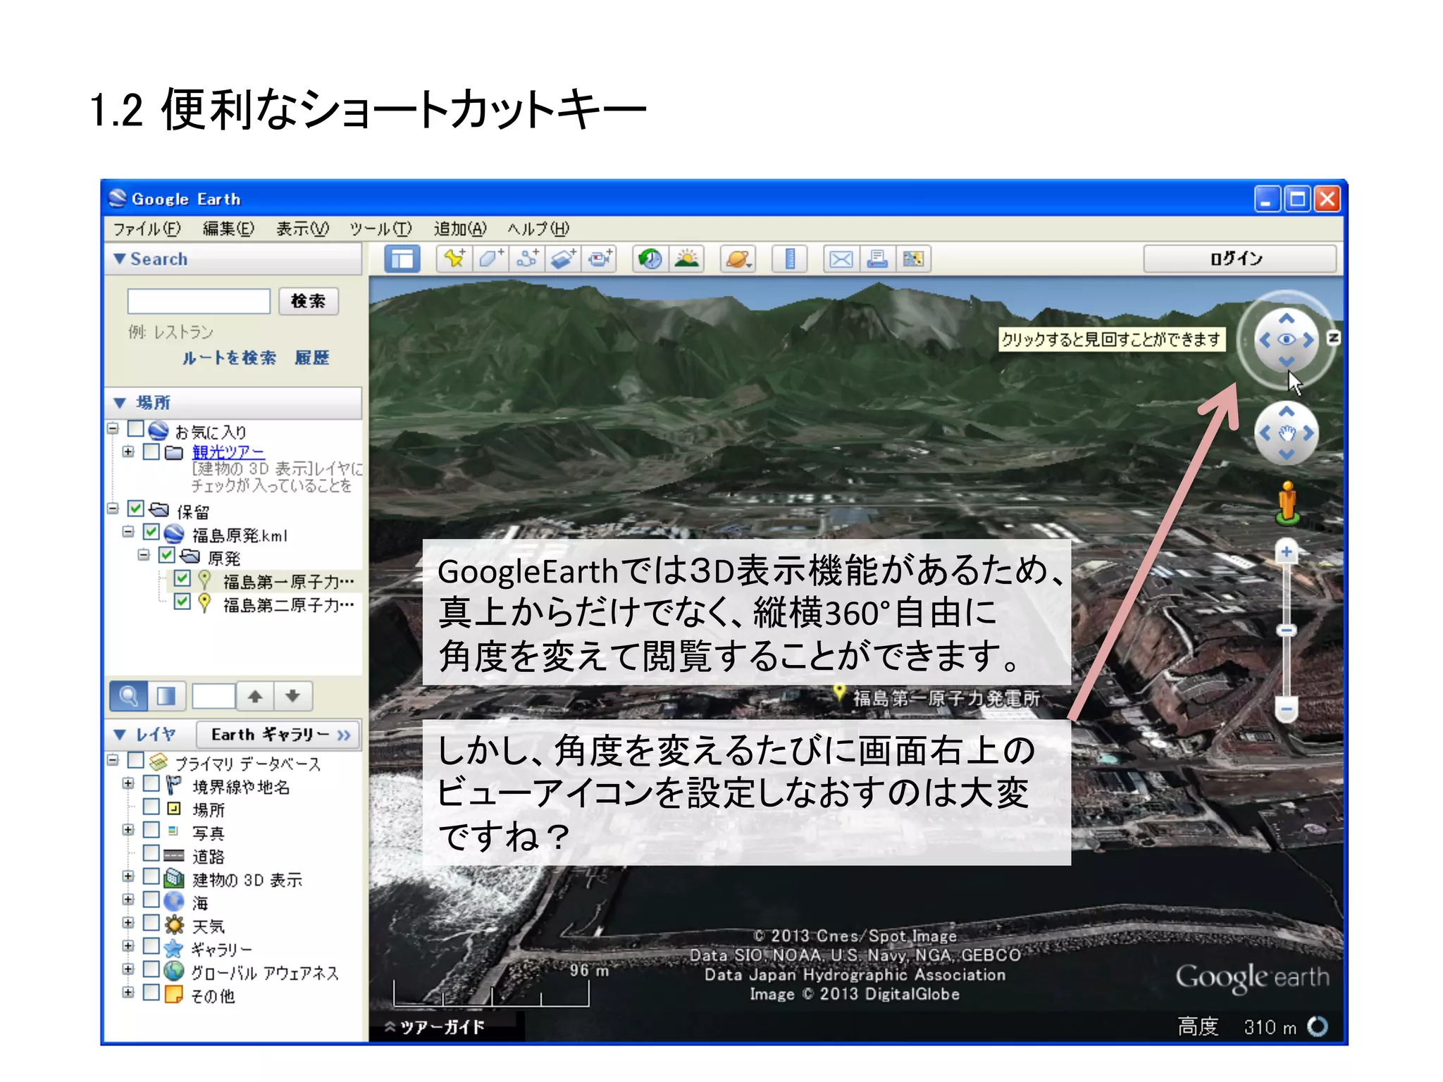Click the zoom slider handle
The width and height of the screenshot is (1443, 1082).
[x=1287, y=630]
